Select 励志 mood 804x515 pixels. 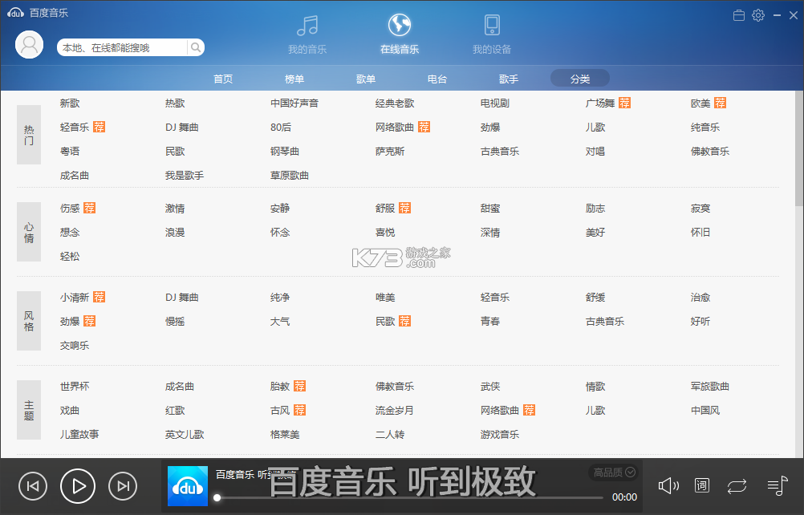[x=595, y=208]
